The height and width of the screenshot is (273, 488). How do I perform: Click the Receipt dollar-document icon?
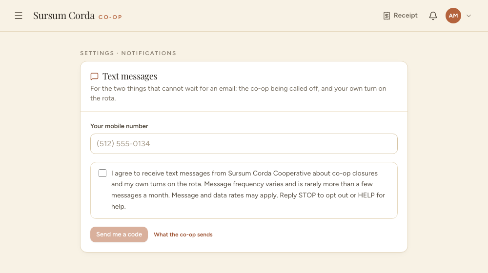tap(386, 16)
